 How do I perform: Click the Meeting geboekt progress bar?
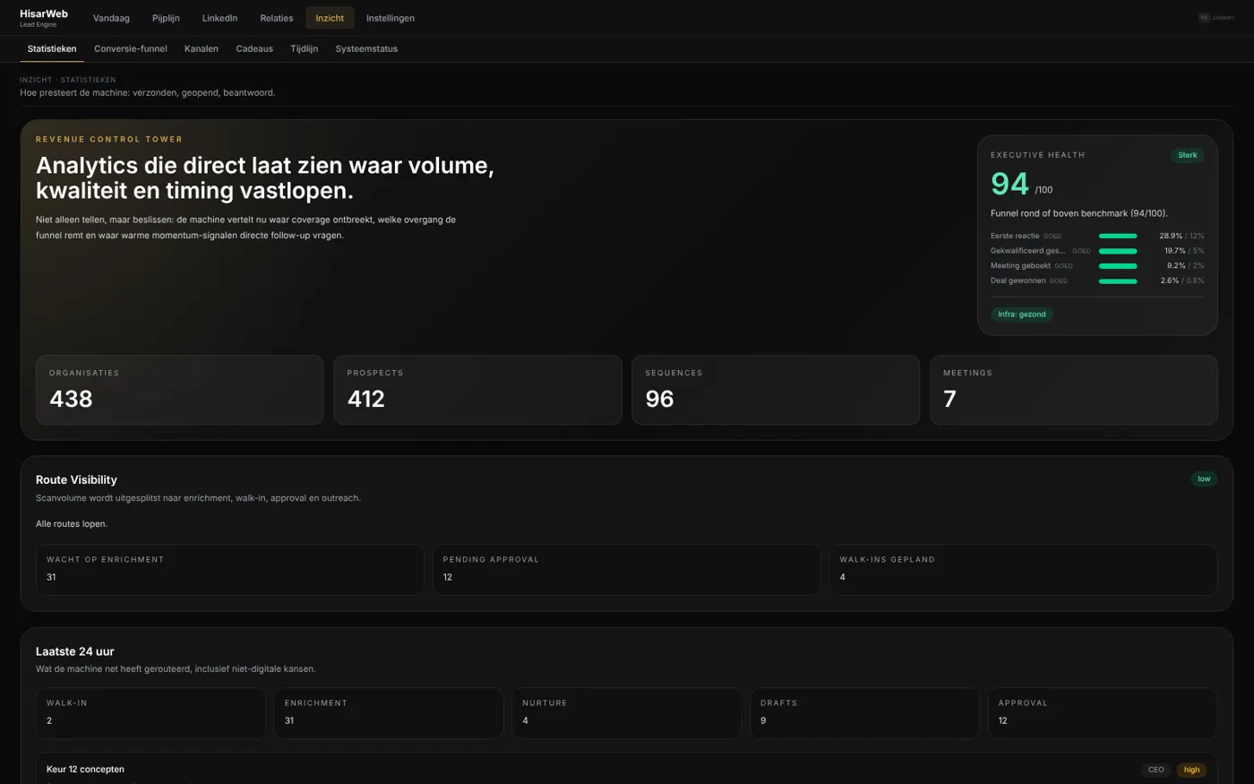pos(1118,266)
